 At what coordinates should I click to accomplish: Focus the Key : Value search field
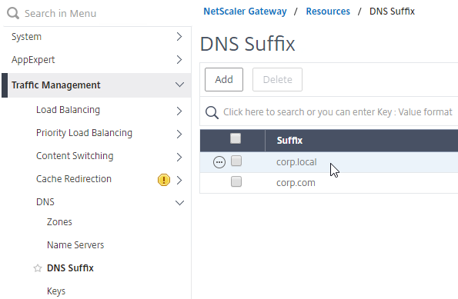(x=337, y=112)
